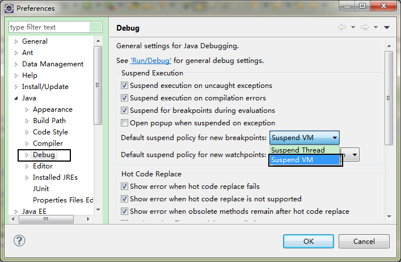
Task: Open the 'Run/Debug' settings link
Action: [x=150, y=60]
